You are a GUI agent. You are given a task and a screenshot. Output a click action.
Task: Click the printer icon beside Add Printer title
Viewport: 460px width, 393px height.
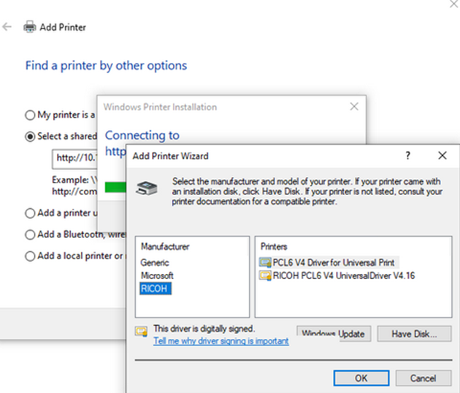click(30, 27)
